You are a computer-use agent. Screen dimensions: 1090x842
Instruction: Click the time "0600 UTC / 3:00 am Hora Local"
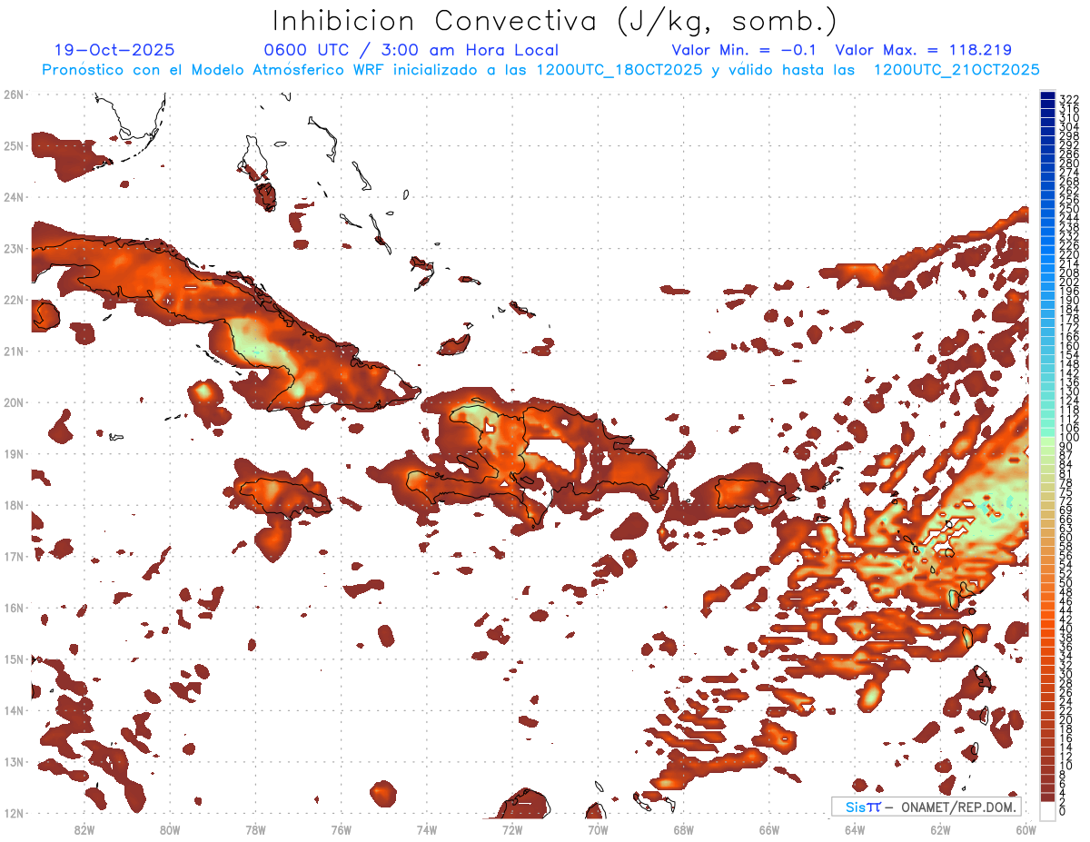(411, 50)
